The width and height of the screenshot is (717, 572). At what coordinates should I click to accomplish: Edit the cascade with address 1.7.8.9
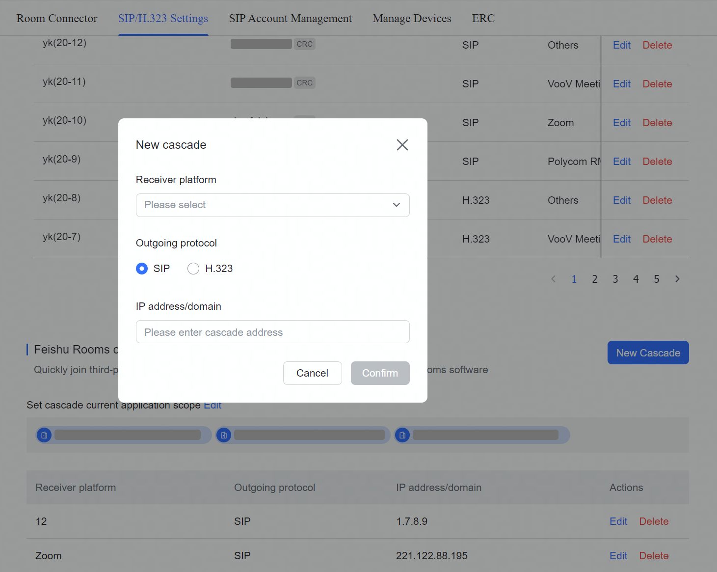point(618,521)
